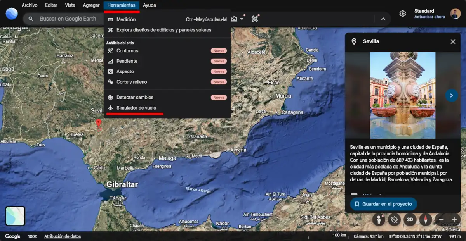Zoom out with the minus button
Image resolution: width=466 pixels, height=241 pixels.
click(x=441, y=220)
